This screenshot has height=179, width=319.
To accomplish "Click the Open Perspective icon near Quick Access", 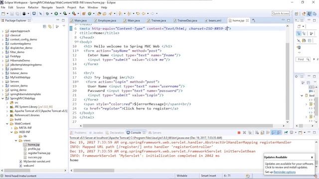I will point(297,13).
